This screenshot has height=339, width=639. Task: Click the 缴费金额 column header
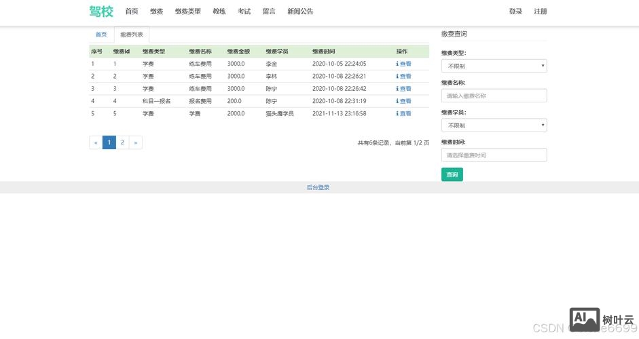238,52
